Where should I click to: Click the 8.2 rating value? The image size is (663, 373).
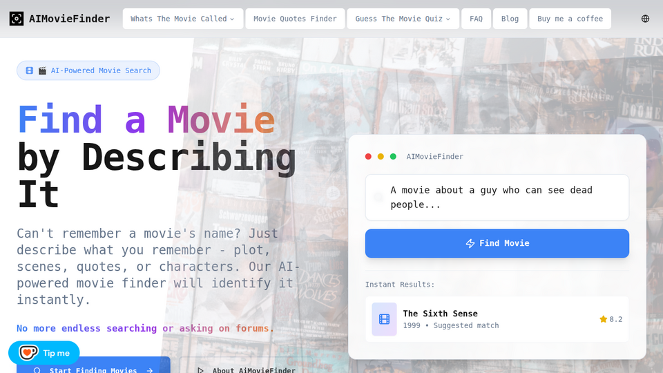point(615,319)
